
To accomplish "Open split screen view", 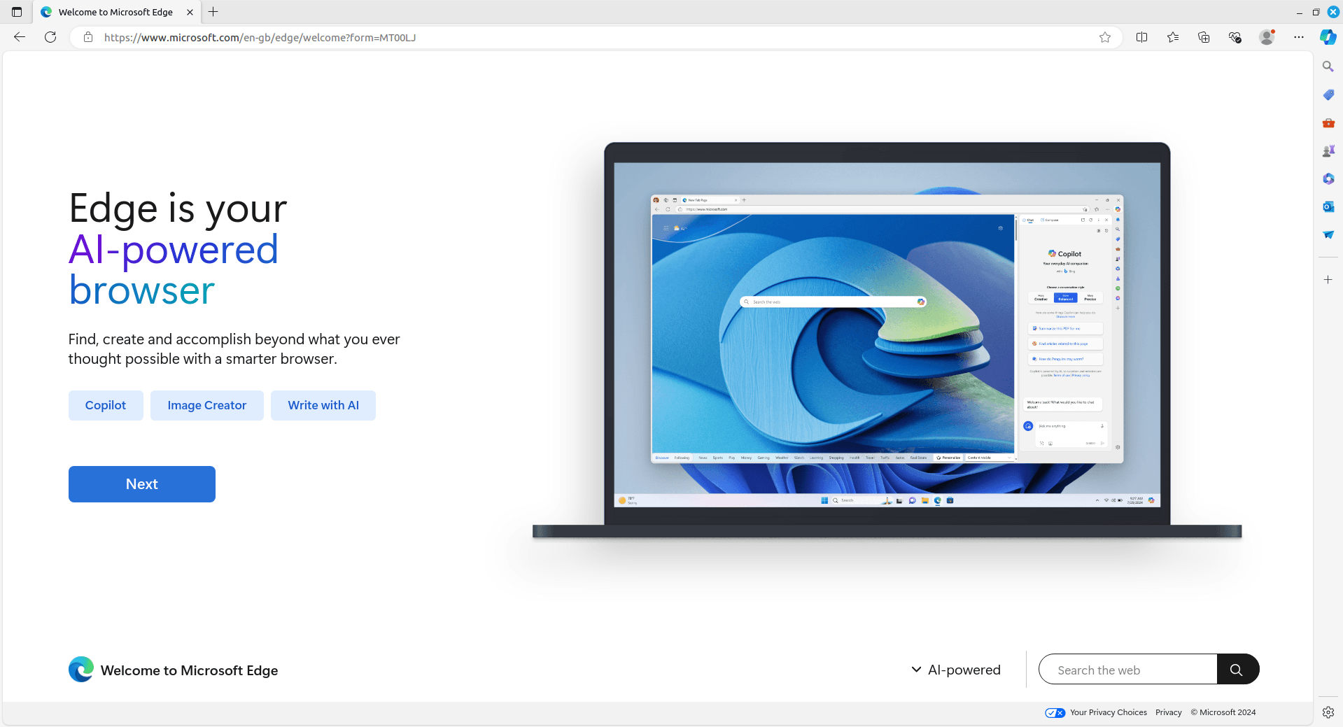I will pyautogui.click(x=1142, y=37).
